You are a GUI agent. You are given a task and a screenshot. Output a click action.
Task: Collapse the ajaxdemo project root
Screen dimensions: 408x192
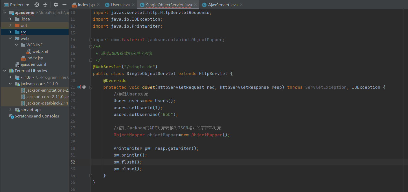[x=5, y=12]
